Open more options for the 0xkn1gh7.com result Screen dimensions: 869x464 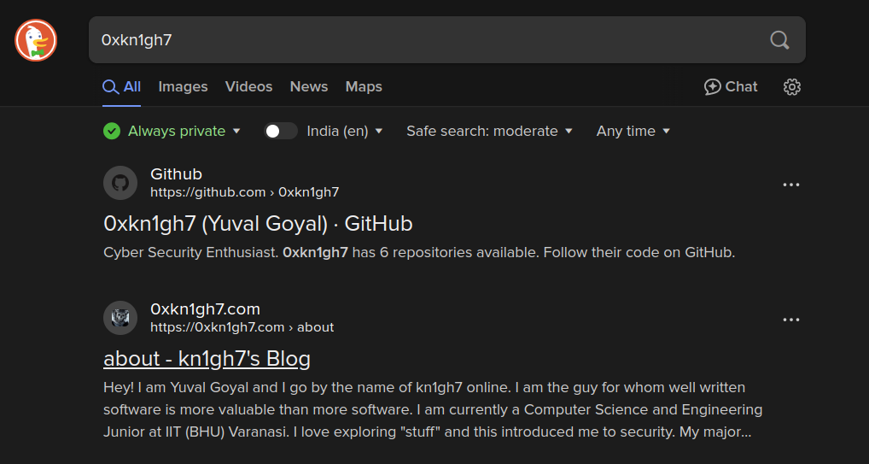pos(790,320)
